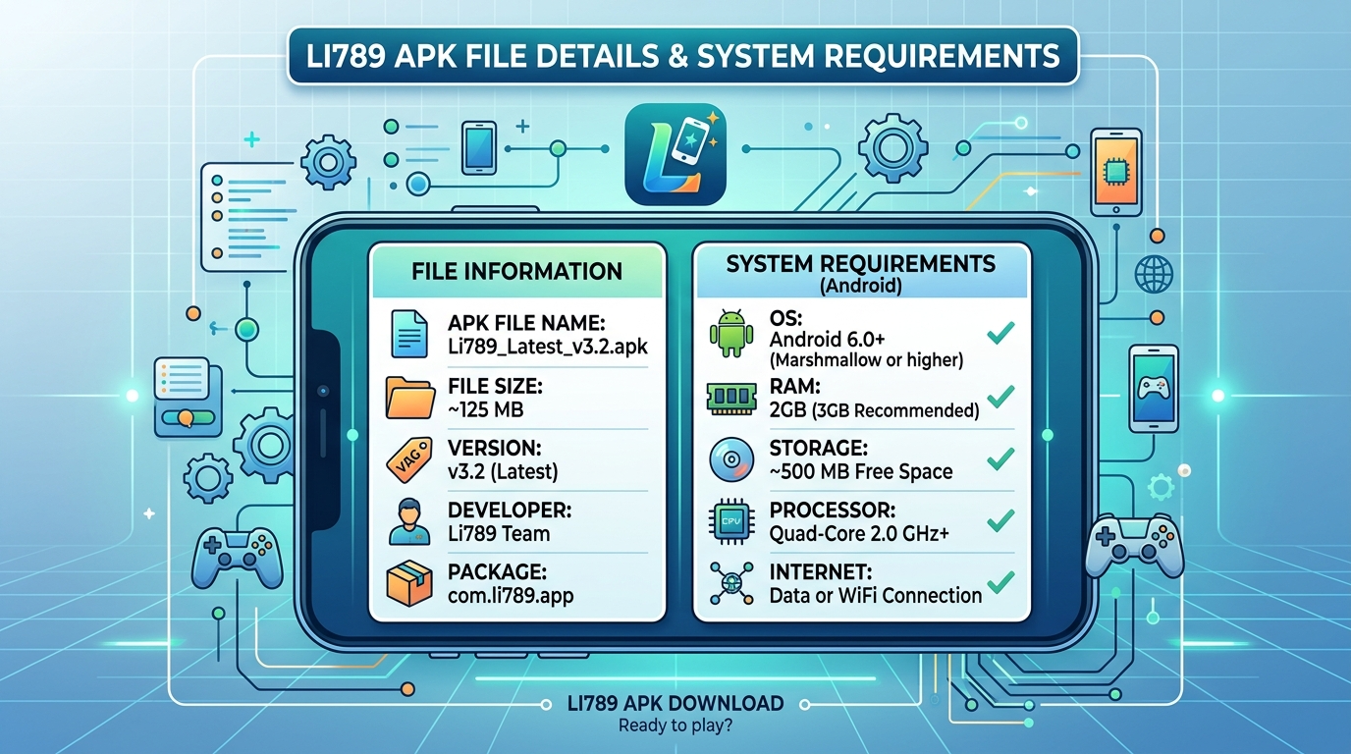Select the APK file document icon

click(409, 334)
